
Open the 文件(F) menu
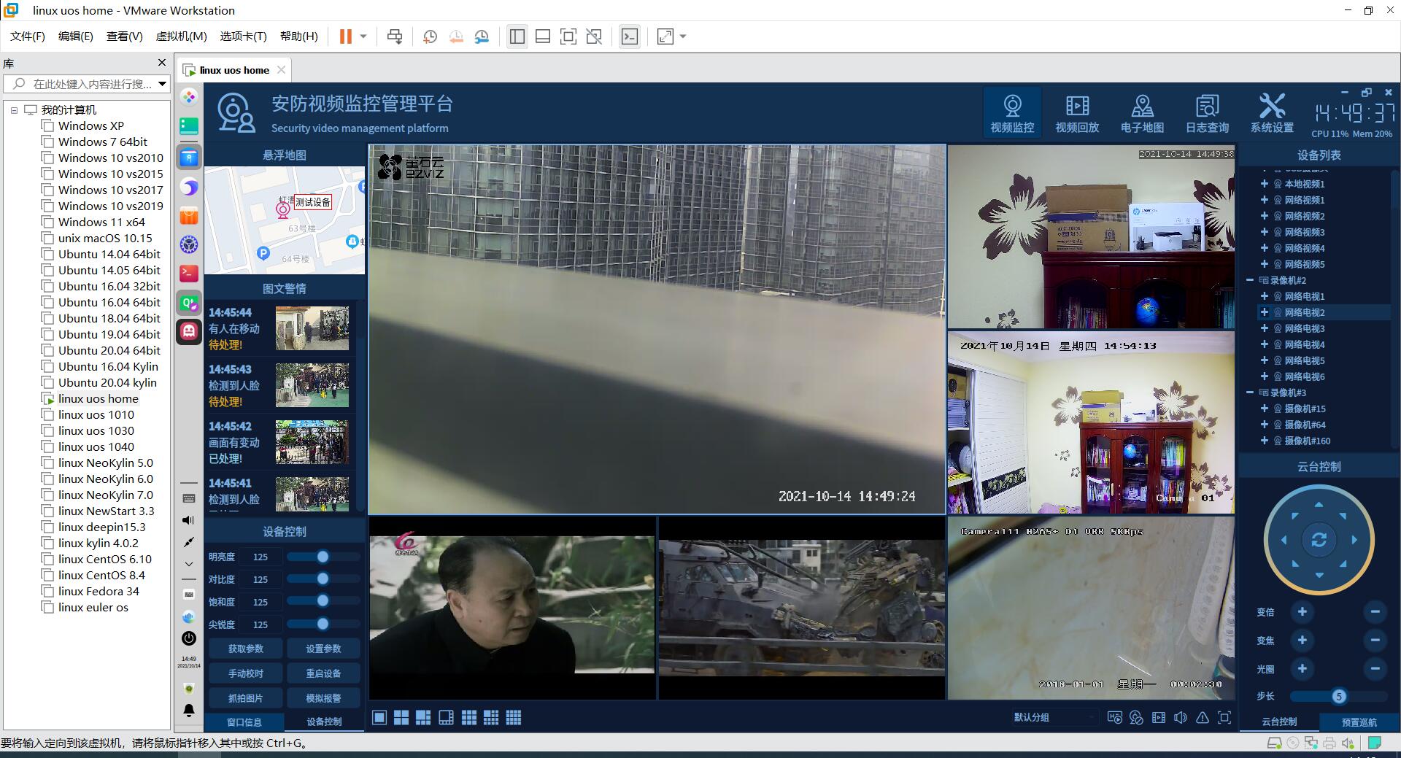[28, 36]
